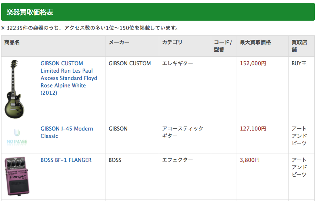Open the BOSS BF-1 FLANGER link
The image size is (317, 201).
pos(66,160)
